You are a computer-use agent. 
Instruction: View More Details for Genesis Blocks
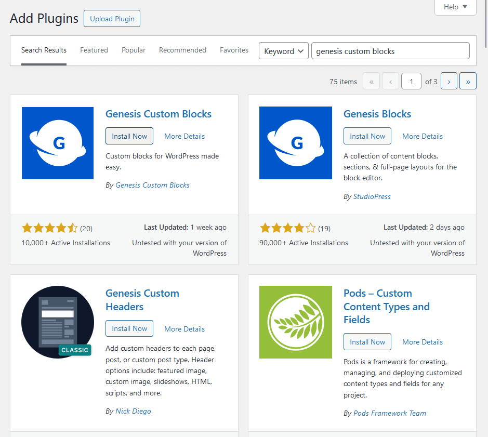[x=423, y=136]
